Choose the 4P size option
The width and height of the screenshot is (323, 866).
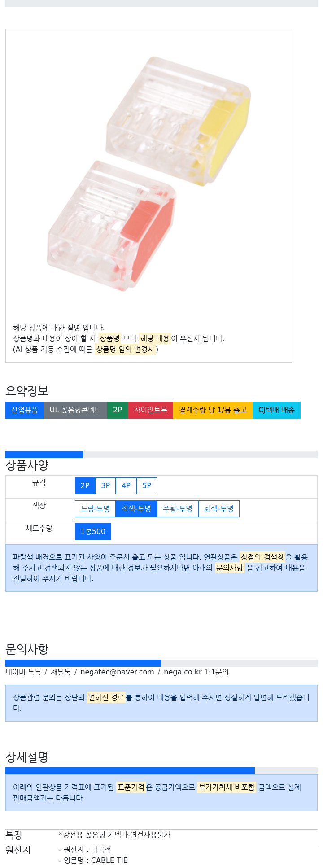tap(126, 486)
